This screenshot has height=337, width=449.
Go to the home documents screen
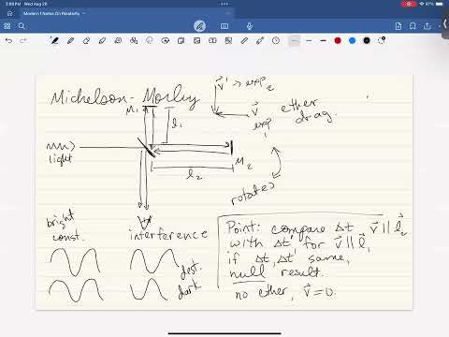[9, 13]
